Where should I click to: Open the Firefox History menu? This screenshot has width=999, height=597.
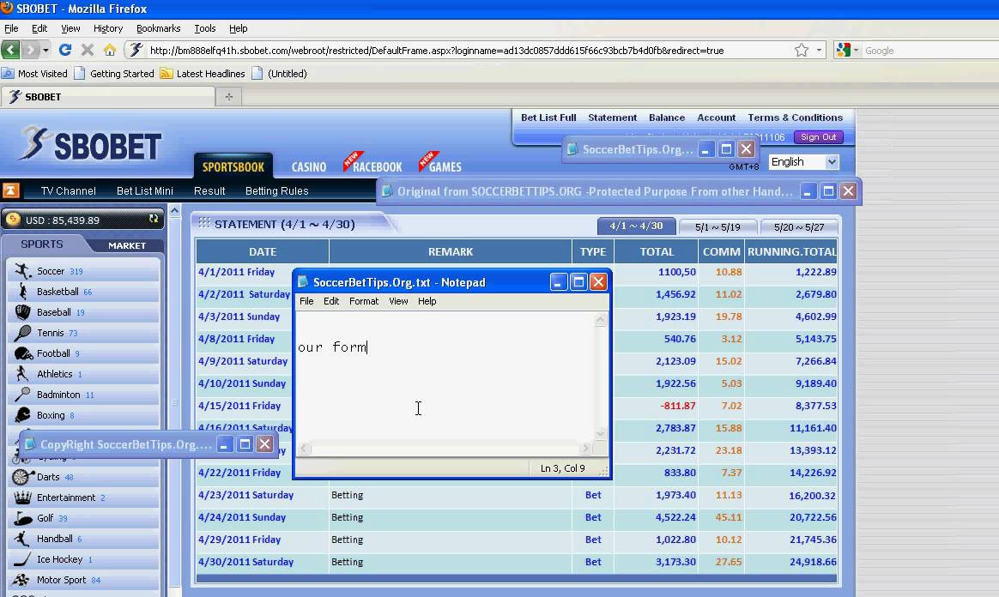point(107,28)
